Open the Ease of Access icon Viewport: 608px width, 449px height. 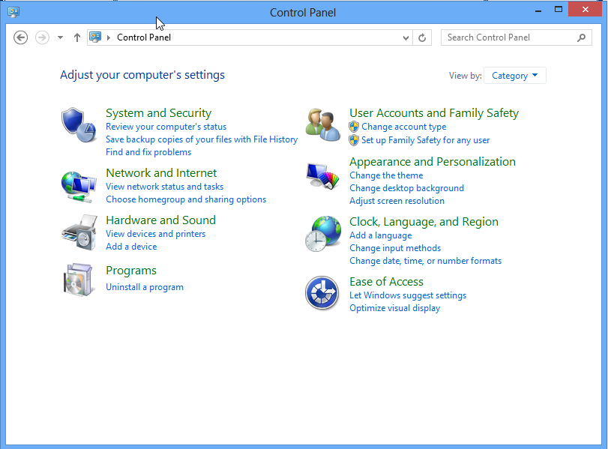(x=322, y=292)
